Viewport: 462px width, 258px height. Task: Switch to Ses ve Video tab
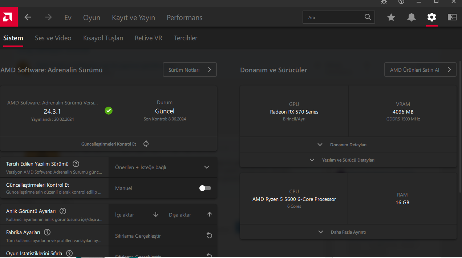click(53, 38)
